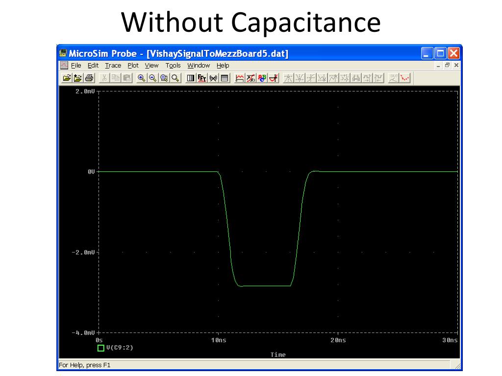Image resolution: width=502 pixels, height=376 pixels.
Task: Click the Append file folder icon
Action: (78, 78)
